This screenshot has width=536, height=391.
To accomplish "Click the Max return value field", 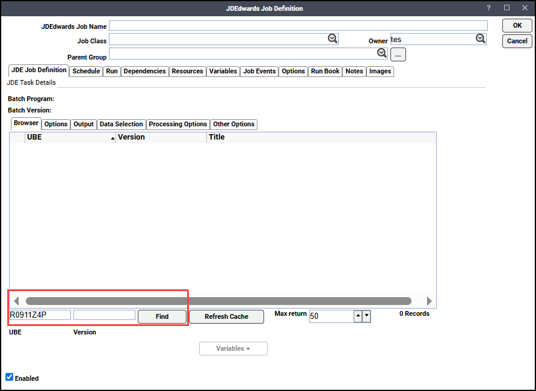I will point(331,316).
